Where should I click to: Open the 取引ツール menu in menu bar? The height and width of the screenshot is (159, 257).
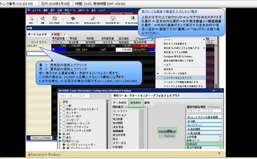[x=70, y=10]
